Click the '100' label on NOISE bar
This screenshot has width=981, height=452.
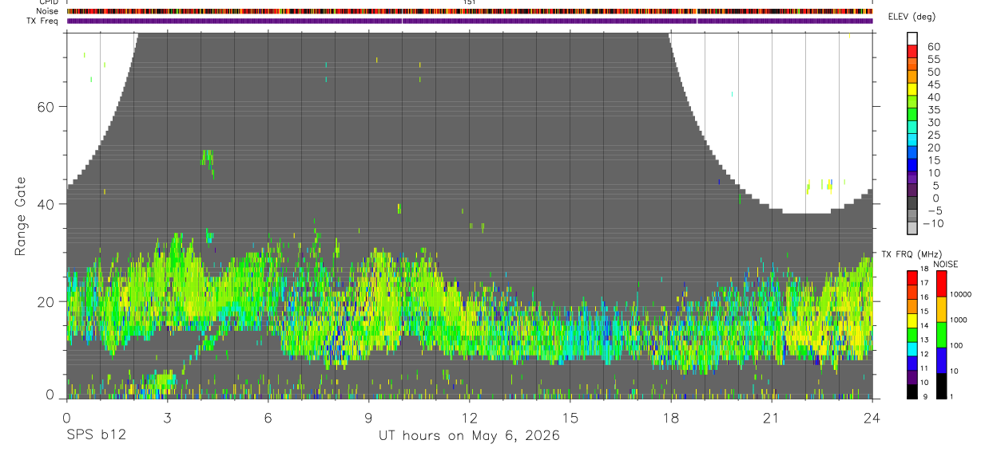click(956, 346)
